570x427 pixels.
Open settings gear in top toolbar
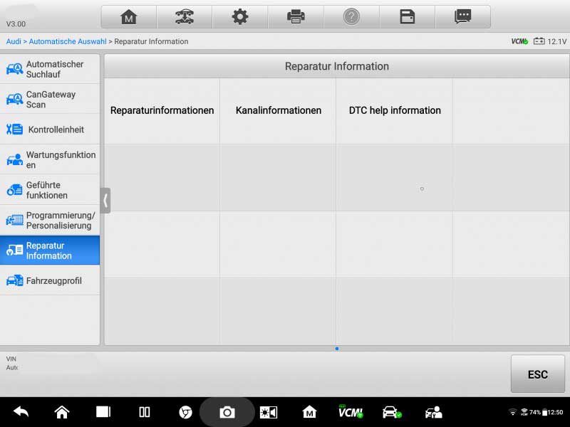pyautogui.click(x=240, y=16)
